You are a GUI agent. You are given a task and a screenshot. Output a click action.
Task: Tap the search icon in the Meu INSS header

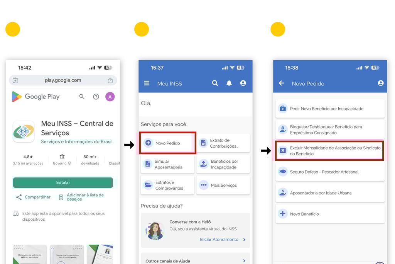(215, 83)
